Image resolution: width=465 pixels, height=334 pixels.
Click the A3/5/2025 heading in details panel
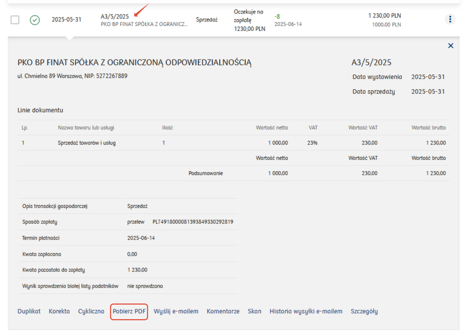[x=371, y=63]
